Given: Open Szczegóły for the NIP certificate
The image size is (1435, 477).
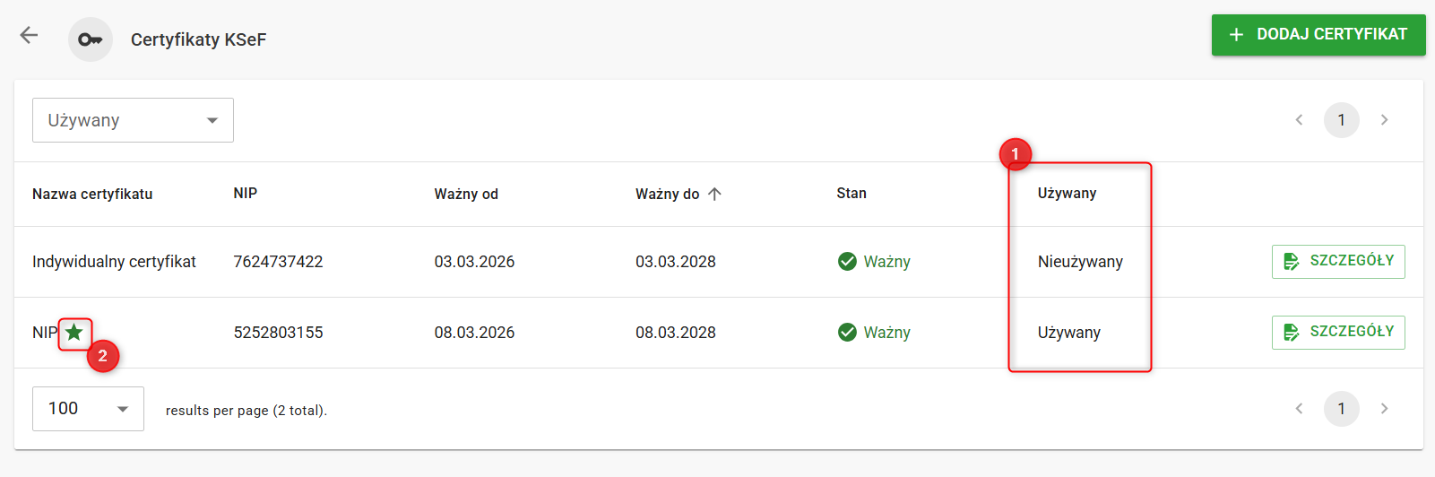Looking at the screenshot, I should pyautogui.click(x=1338, y=332).
